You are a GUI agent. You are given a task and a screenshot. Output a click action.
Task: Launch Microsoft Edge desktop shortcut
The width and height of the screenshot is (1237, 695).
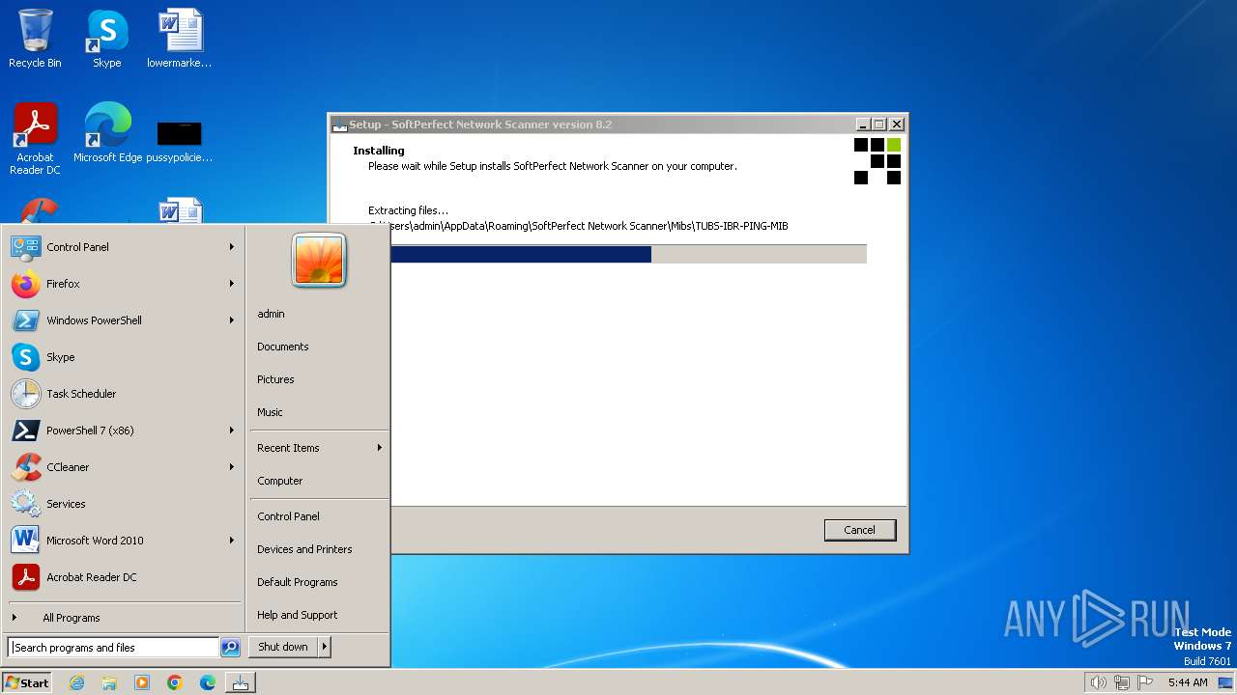coord(107,132)
